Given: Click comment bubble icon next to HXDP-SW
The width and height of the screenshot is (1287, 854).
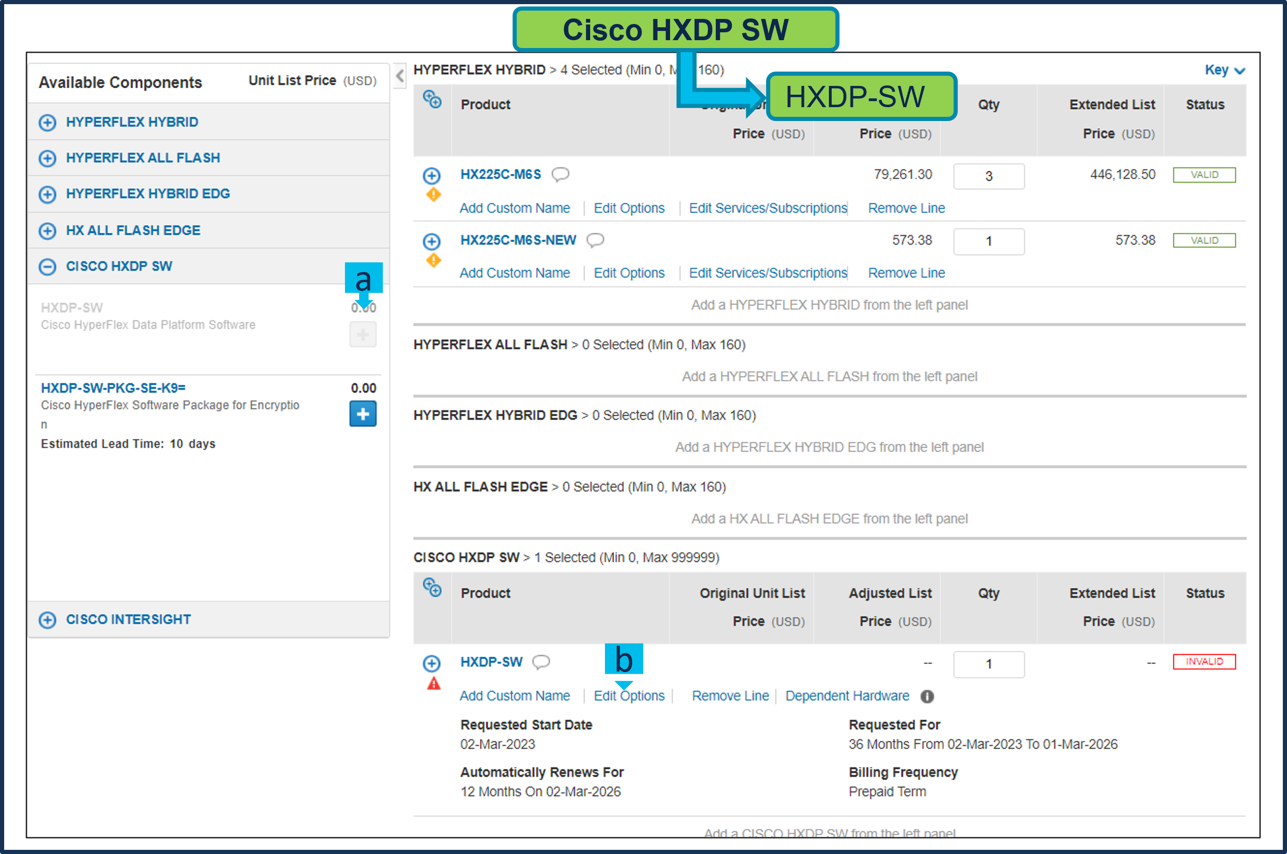Looking at the screenshot, I should point(541,662).
